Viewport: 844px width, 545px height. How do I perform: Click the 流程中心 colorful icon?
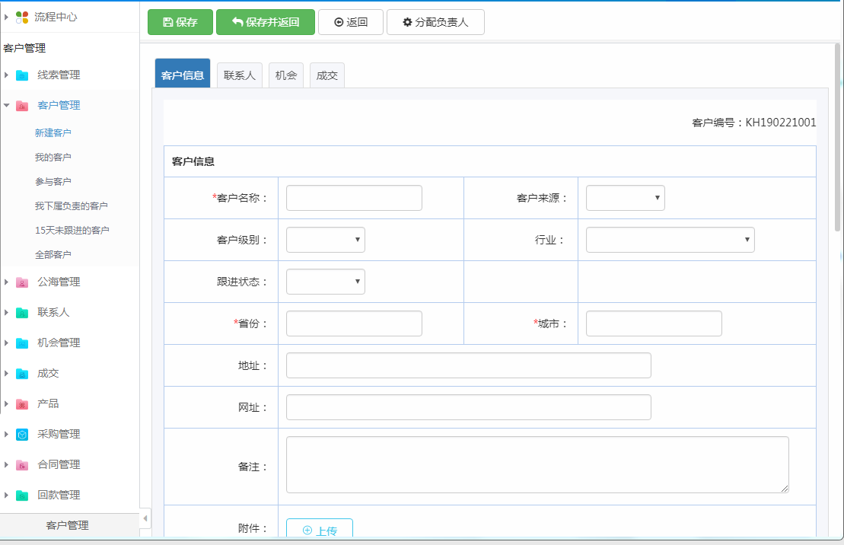coord(22,17)
